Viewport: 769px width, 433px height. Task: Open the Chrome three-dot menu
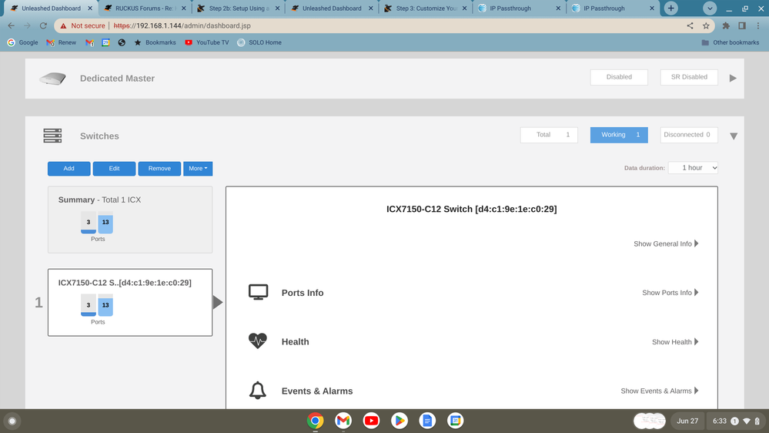[758, 25]
